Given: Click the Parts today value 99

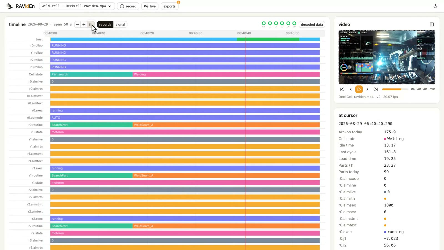Looking at the screenshot, I should (x=386, y=172).
